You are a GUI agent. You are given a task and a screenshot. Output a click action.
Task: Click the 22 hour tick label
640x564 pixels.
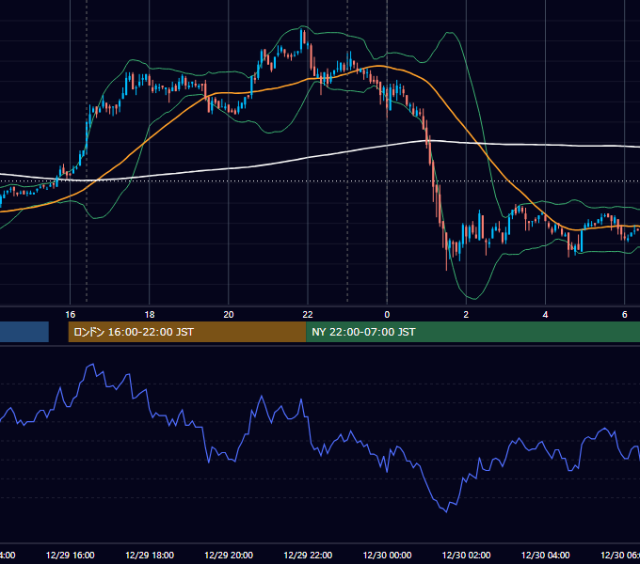[308, 315]
